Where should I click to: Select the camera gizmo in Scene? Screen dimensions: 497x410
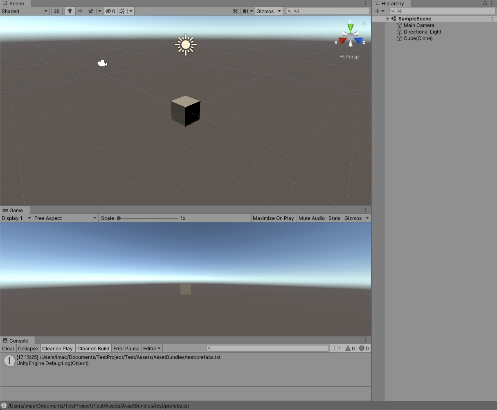(x=102, y=63)
